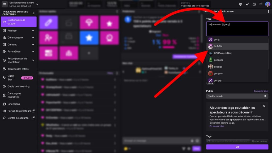Open chat settings gear icon
Image resolution: width=272 pixels, height=153 pixels.
click(x=189, y=148)
